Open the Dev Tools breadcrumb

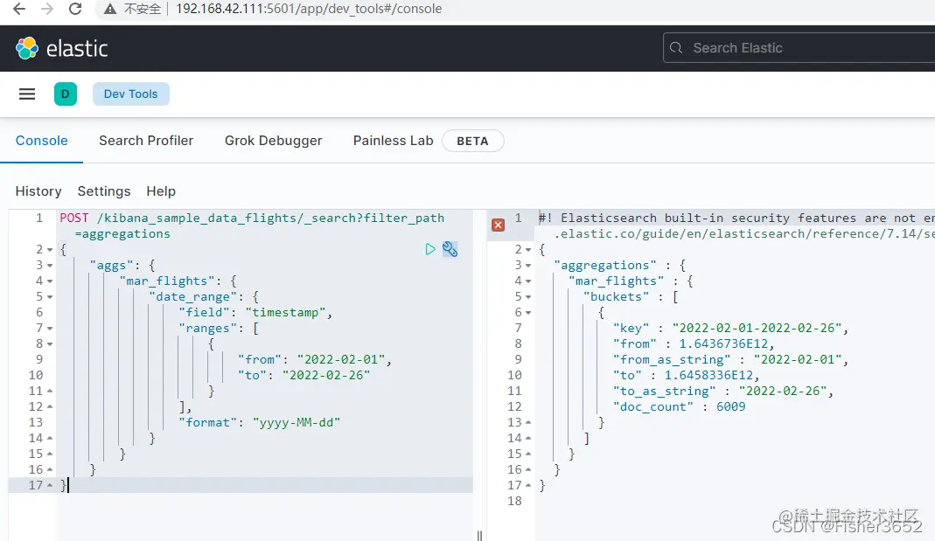(x=130, y=94)
